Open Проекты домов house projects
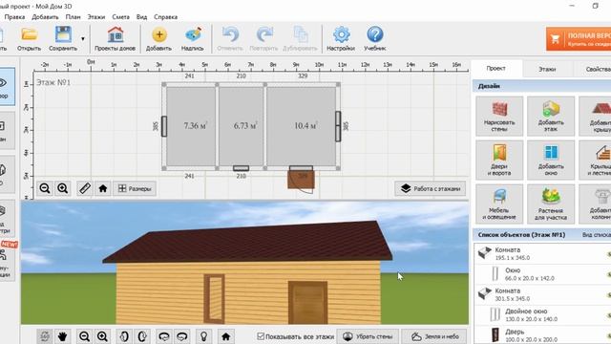This screenshot has width=611, height=344. (x=115, y=38)
